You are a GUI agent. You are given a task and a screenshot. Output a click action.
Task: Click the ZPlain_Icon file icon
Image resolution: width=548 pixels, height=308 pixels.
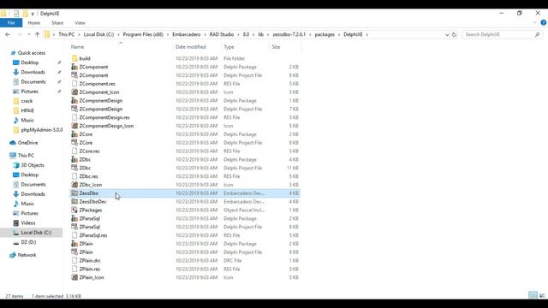tap(74, 277)
